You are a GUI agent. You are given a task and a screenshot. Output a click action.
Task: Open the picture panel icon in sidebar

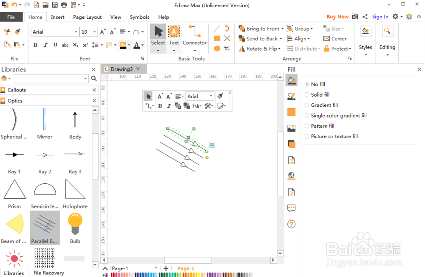[292, 128]
